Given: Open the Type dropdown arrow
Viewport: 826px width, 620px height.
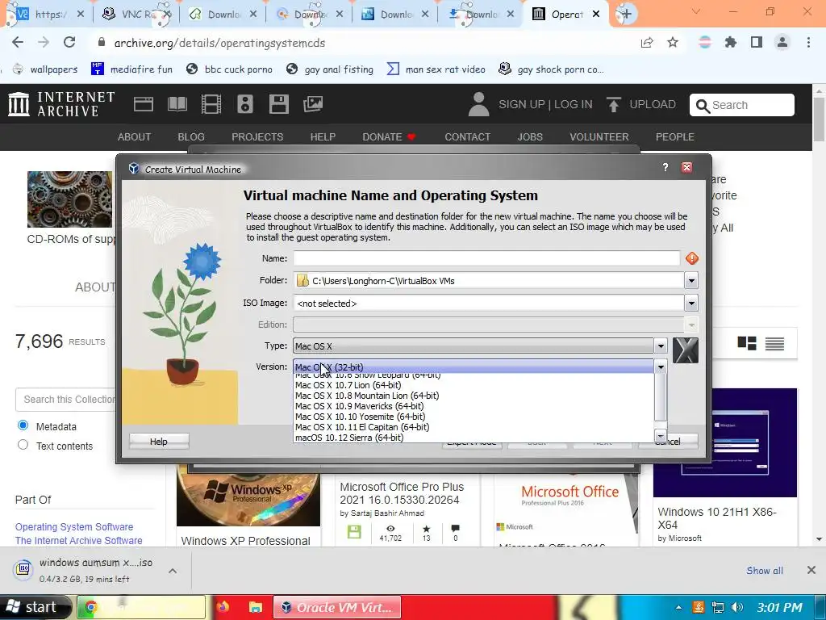Looking at the screenshot, I should pyautogui.click(x=661, y=346).
